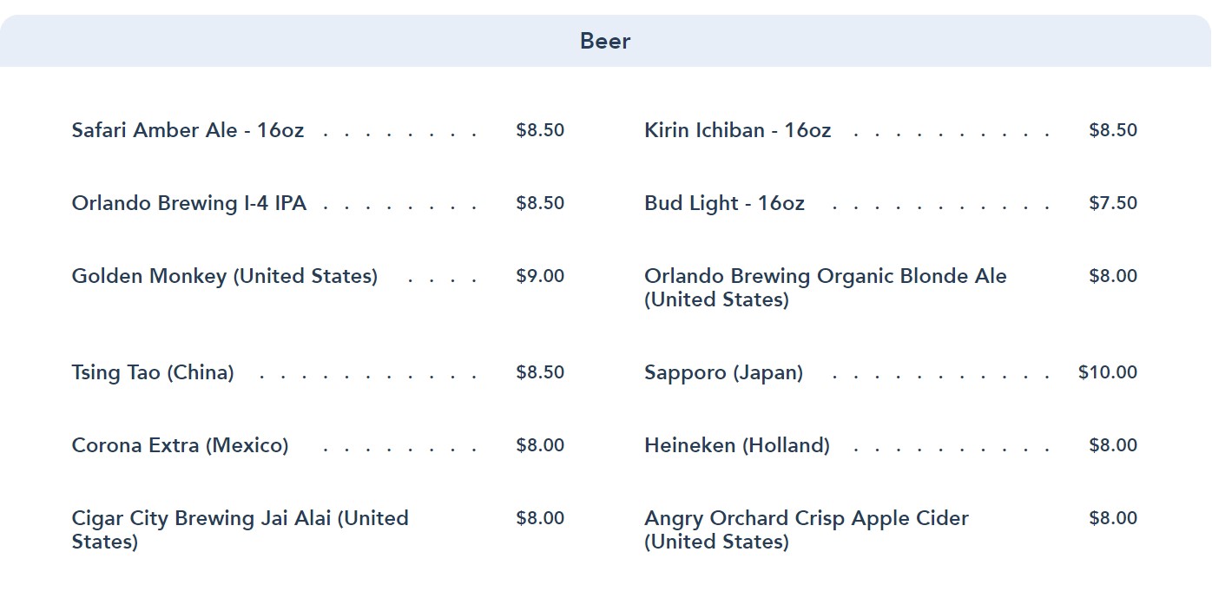Click Heineken's $8.00 price

tap(1112, 445)
